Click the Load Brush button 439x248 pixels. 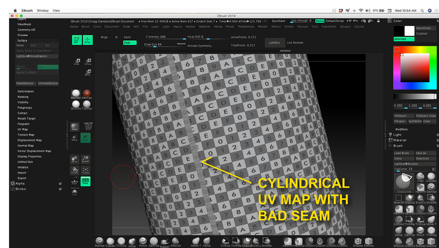coord(404,153)
